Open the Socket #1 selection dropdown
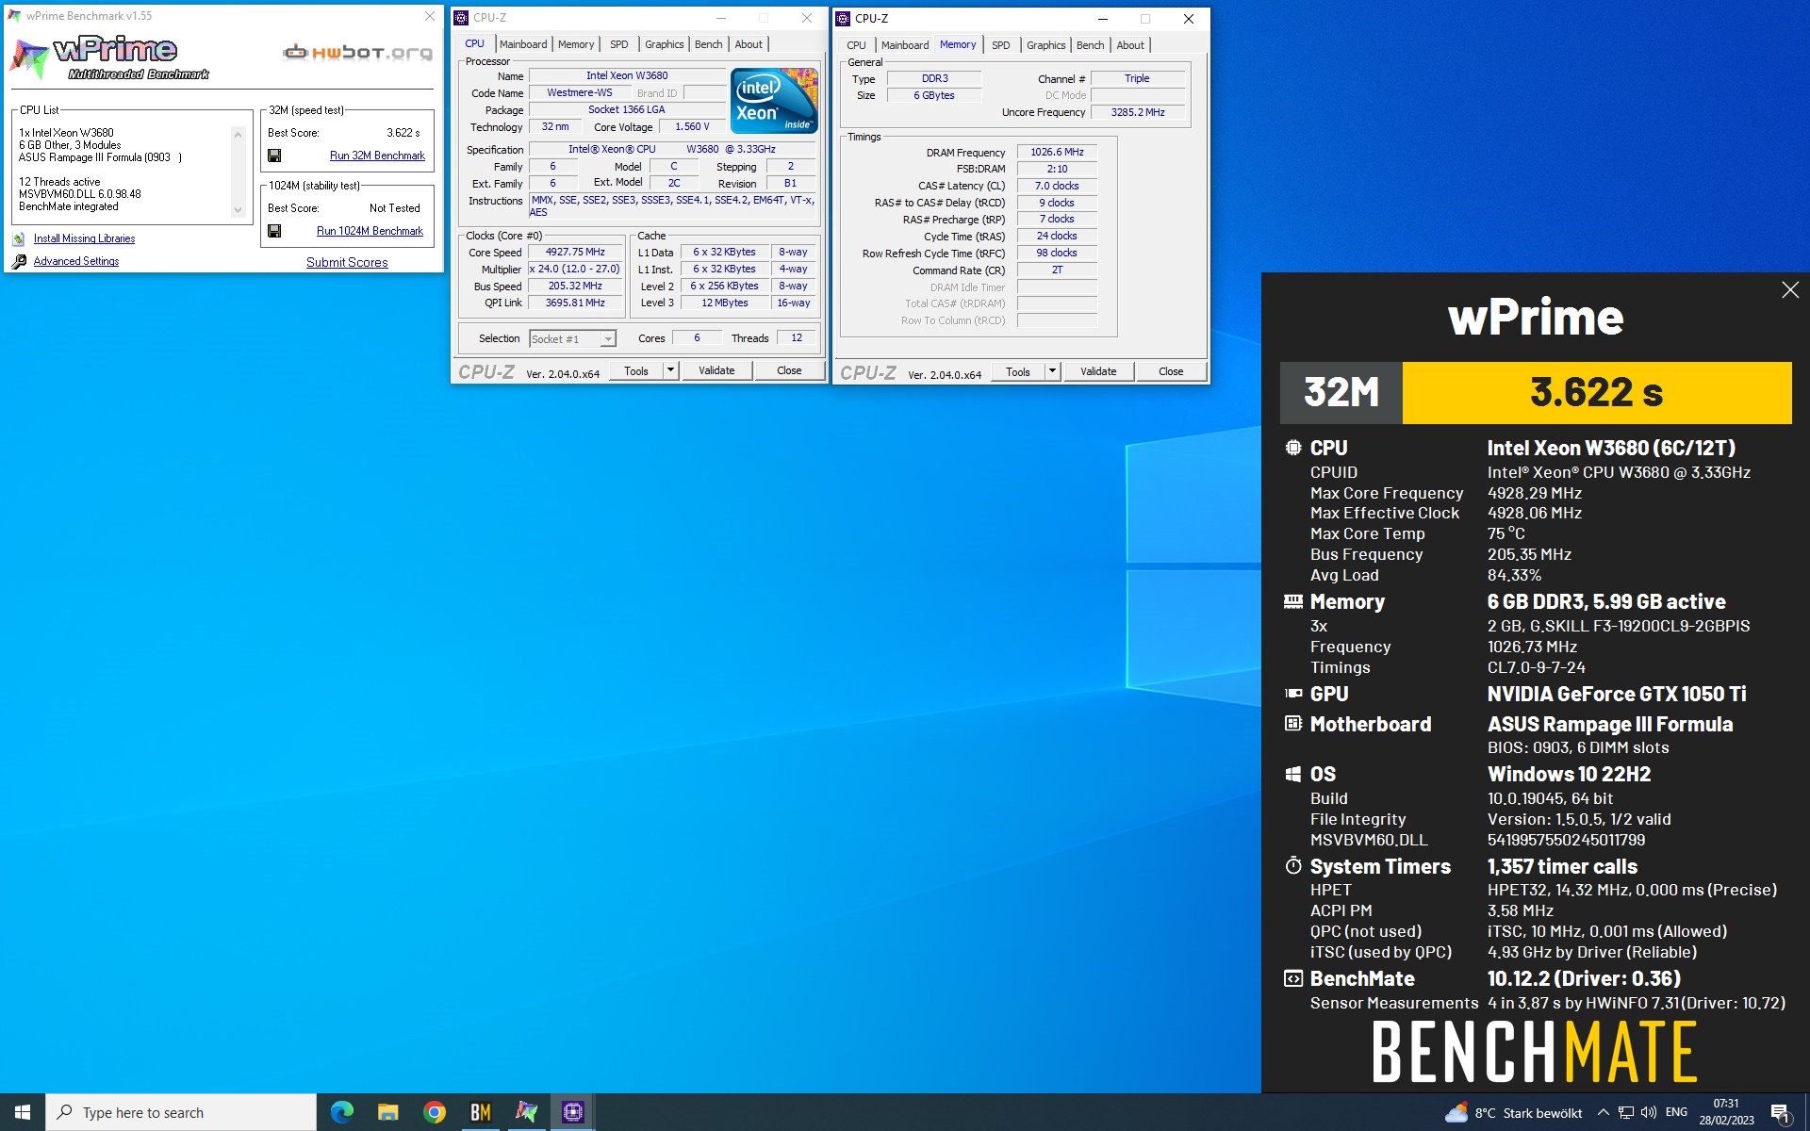 (x=608, y=339)
